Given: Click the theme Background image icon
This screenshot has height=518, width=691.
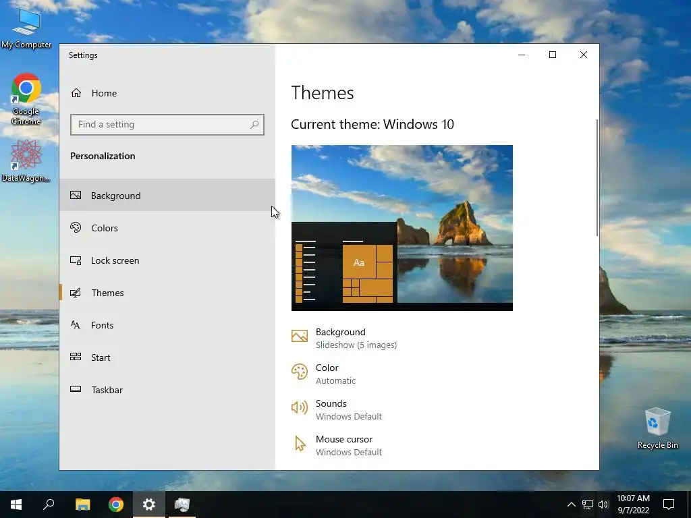Looking at the screenshot, I should click(300, 336).
